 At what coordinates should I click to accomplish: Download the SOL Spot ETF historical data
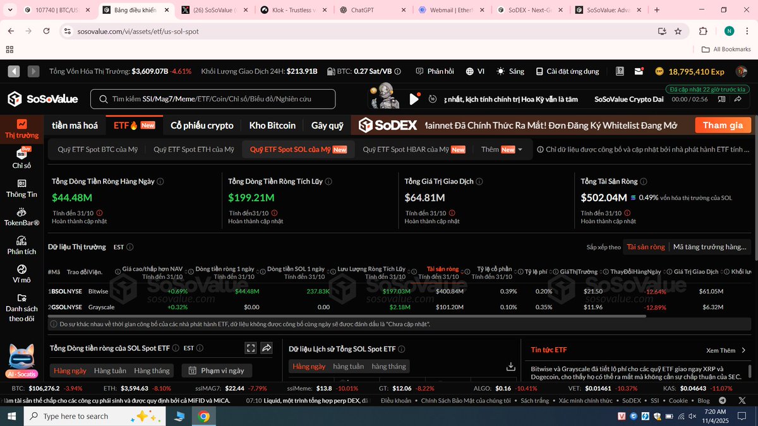point(511,366)
